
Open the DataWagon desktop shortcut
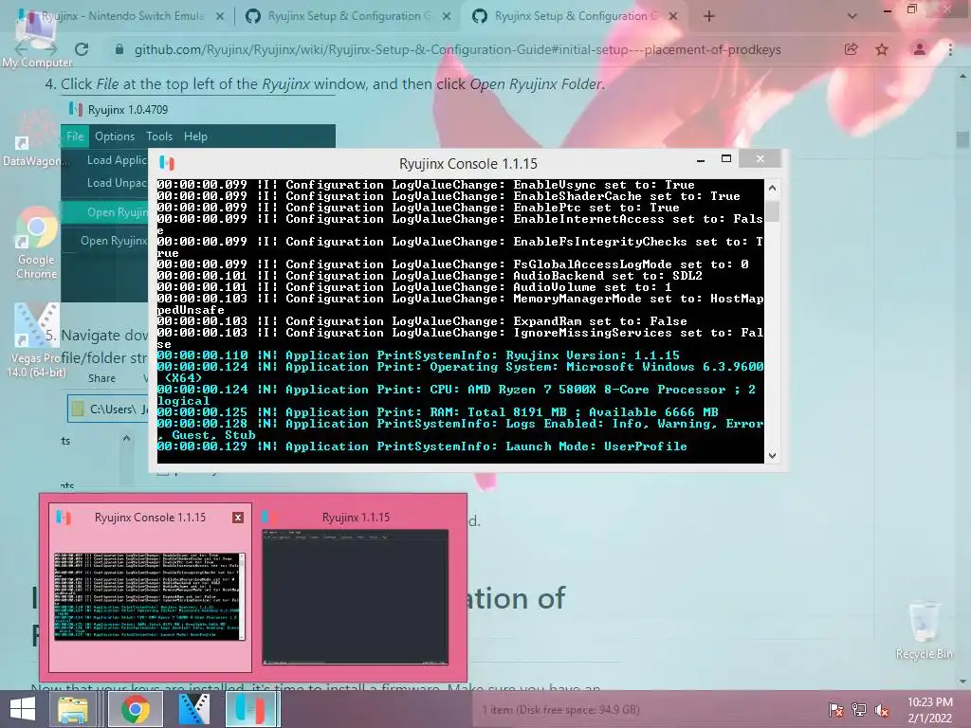(35, 139)
